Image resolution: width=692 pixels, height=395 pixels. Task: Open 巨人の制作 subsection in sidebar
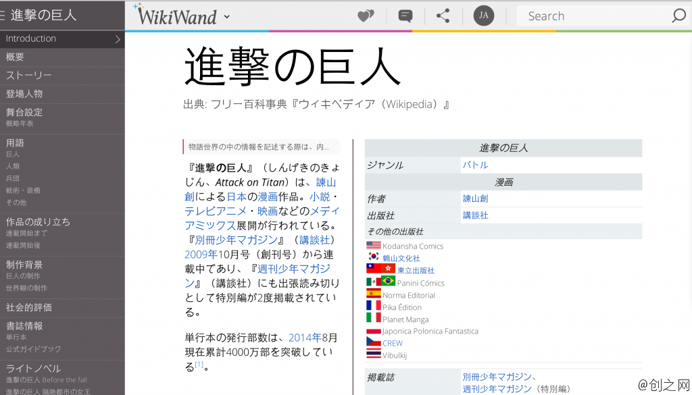click(x=23, y=276)
